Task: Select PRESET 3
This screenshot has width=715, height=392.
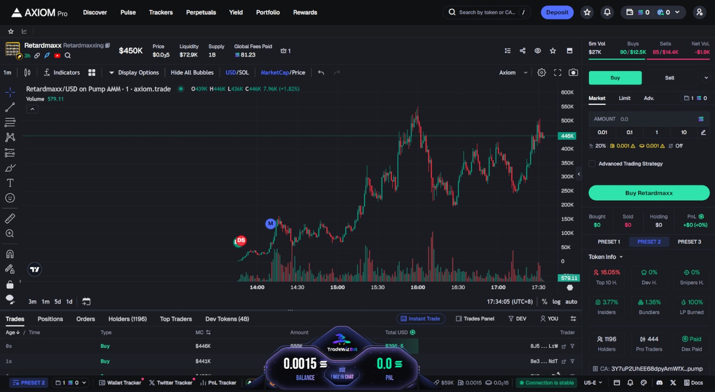Action: tap(689, 242)
